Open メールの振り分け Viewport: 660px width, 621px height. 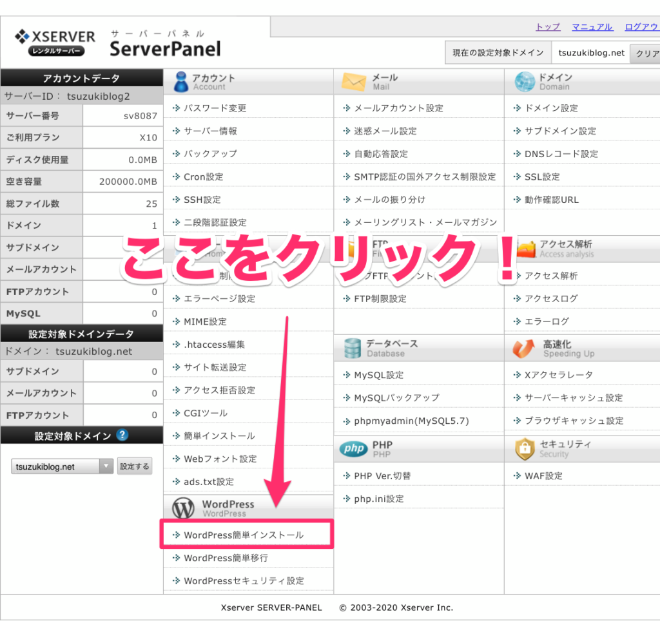[x=390, y=200]
